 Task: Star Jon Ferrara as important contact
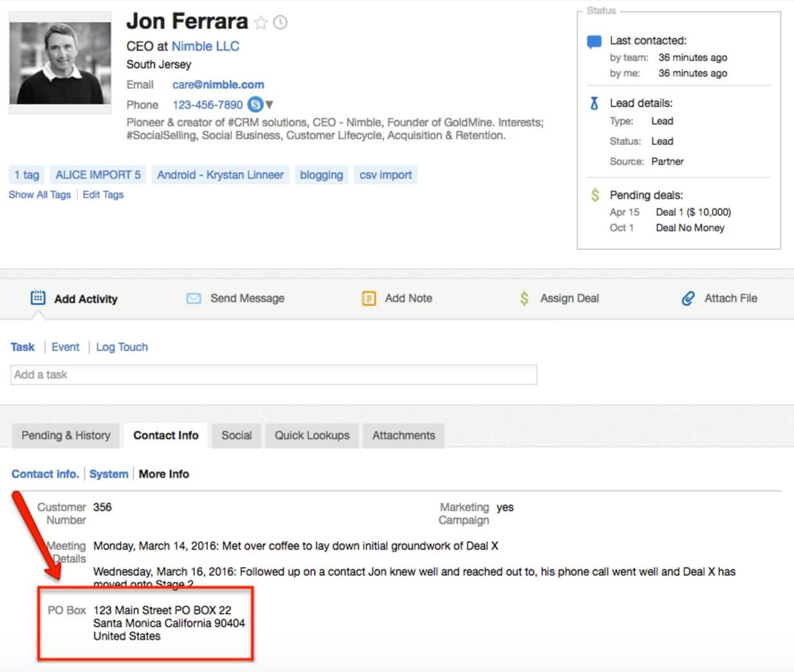(261, 23)
